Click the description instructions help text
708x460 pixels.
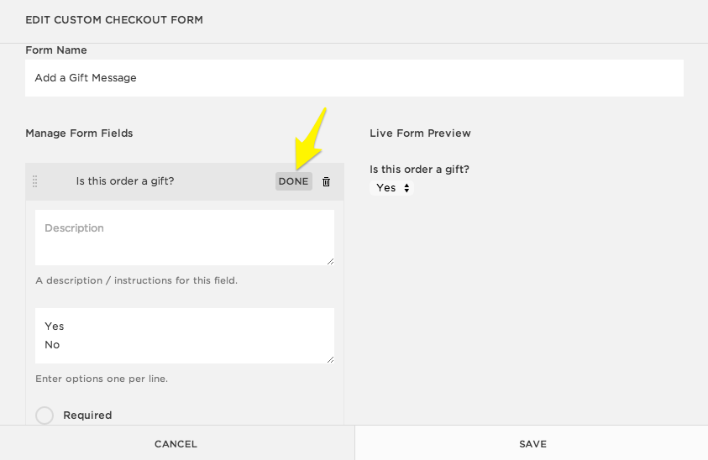pyautogui.click(x=136, y=280)
